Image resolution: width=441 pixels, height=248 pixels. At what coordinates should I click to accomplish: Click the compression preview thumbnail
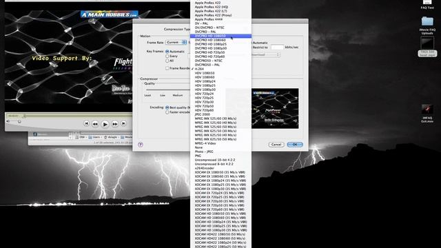pyautogui.click(x=275, y=109)
